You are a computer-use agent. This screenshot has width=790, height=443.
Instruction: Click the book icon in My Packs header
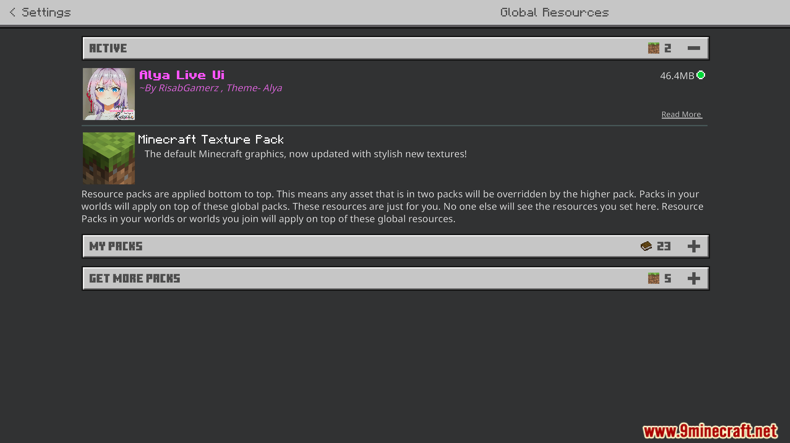point(646,246)
